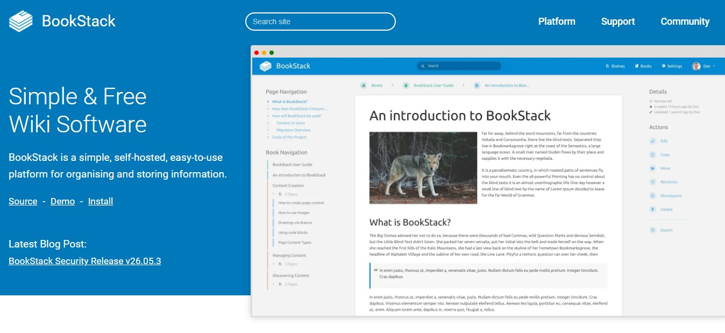Click the 'An introduction to BookStack' page heading
725x333 pixels.
pyautogui.click(x=460, y=116)
